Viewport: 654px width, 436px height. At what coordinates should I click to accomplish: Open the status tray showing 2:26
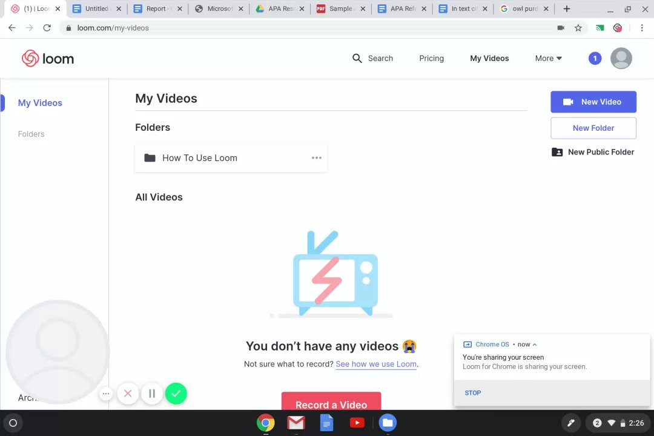(618, 423)
